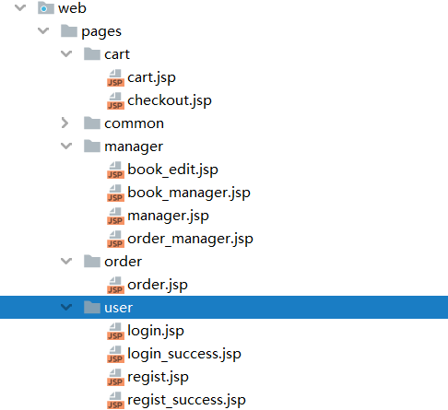Collapse the cart folder chevron
The image size is (448, 410).
(66, 53)
